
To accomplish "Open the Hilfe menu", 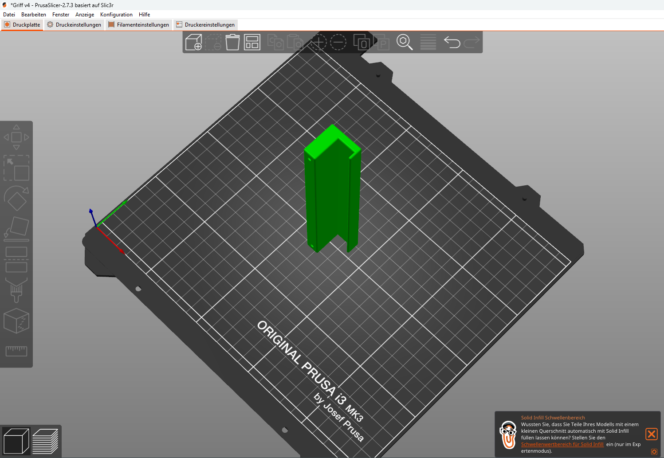I will click(144, 15).
